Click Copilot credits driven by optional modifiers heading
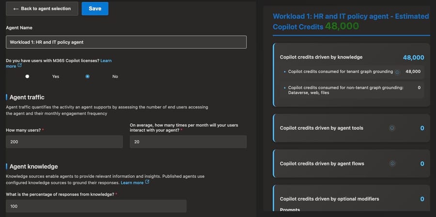Screen dimensions: 436x217 329,199
